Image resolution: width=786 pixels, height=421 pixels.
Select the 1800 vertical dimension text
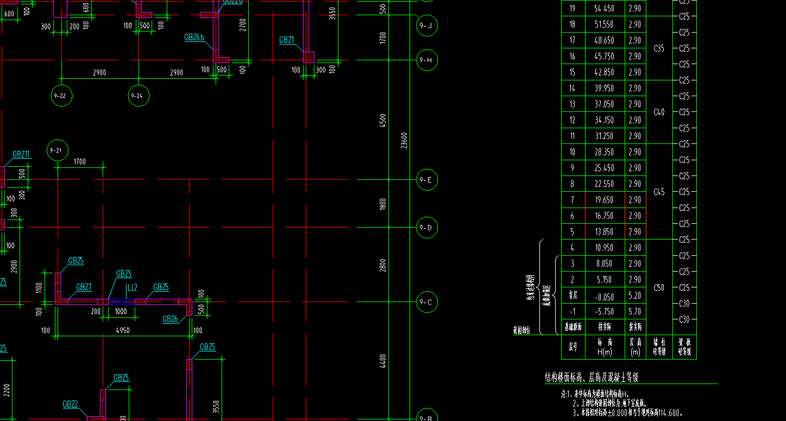(383, 204)
